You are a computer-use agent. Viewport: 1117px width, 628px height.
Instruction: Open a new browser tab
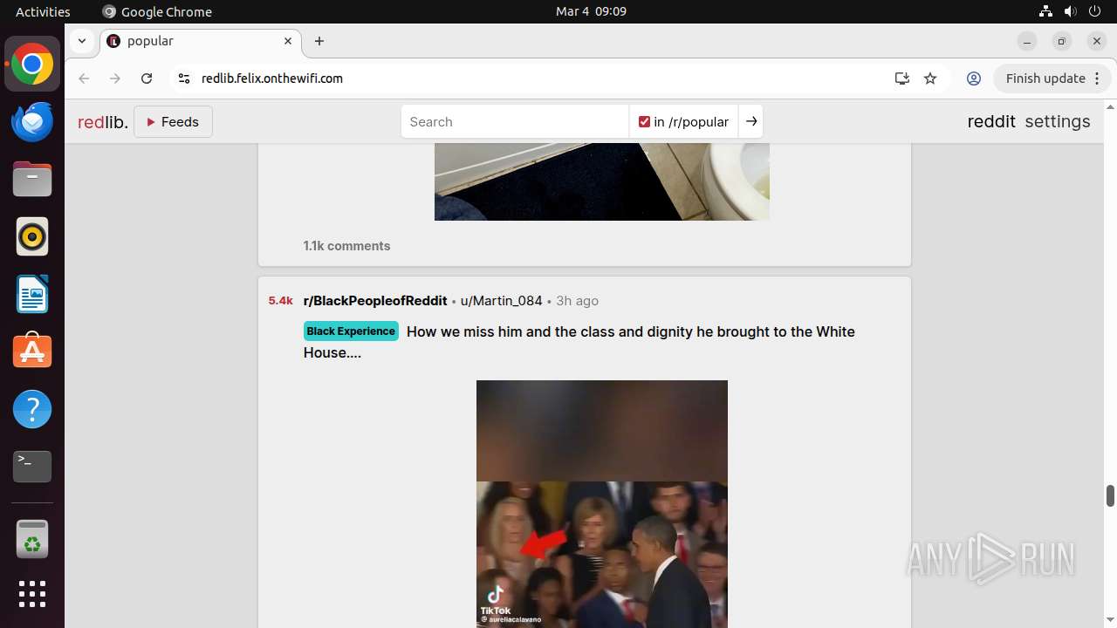319,41
